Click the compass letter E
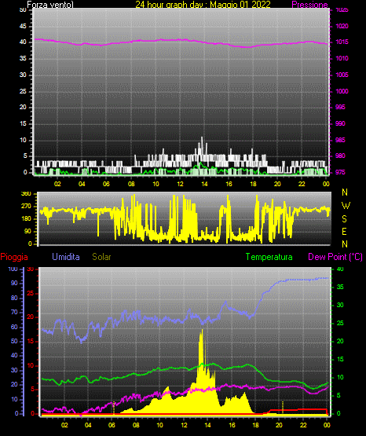The image size is (366, 436). [344, 231]
